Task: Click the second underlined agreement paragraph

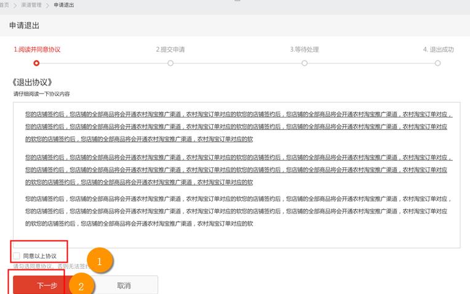Action: pos(239,170)
